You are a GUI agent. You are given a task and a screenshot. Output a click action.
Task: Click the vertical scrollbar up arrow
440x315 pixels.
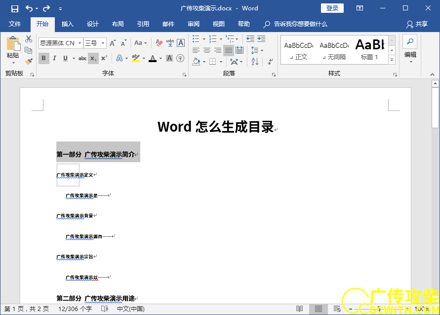(435, 83)
